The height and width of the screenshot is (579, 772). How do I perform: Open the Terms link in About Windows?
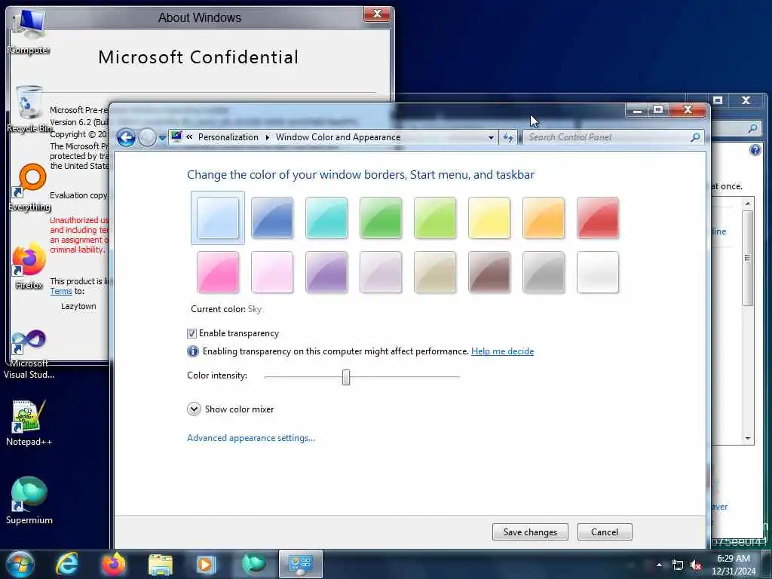pyautogui.click(x=61, y=291)
